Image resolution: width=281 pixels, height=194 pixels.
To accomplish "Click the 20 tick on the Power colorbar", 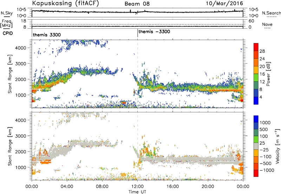I will [262, 67].
